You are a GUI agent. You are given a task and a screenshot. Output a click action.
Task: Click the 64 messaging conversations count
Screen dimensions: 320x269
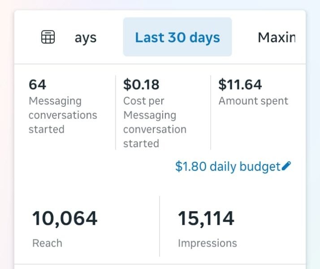click(x=38, y=85)
